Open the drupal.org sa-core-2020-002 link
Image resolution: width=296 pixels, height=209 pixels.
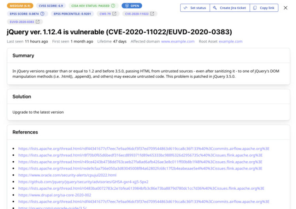click(x=54, y=195)
